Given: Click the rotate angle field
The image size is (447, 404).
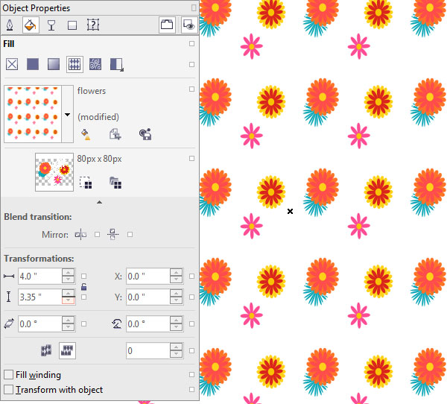Looking at the screenshot, I should coord(148,323).
